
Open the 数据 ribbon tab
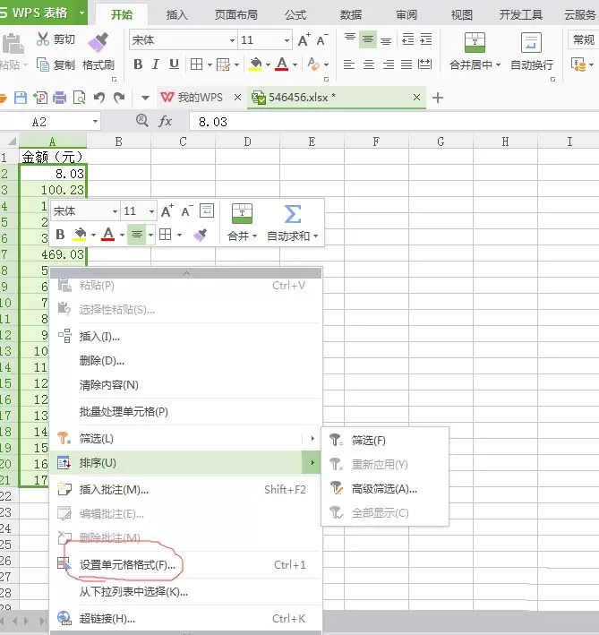pos(350,15)
